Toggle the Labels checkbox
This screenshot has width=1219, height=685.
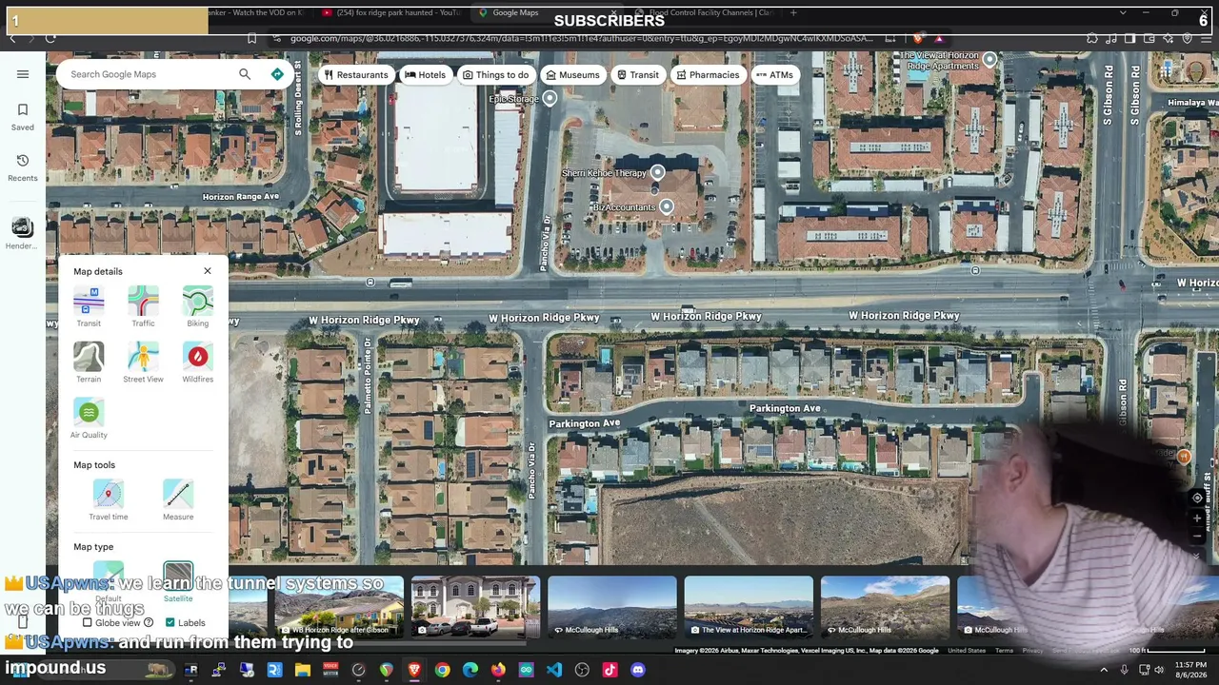click(x=170, y=623)
